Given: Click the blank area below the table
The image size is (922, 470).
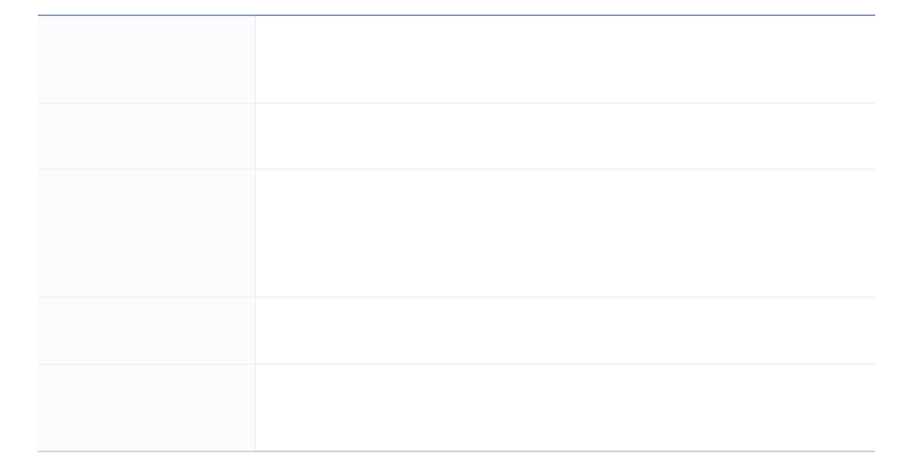Looking at the screenshot, I should [461, 461].
